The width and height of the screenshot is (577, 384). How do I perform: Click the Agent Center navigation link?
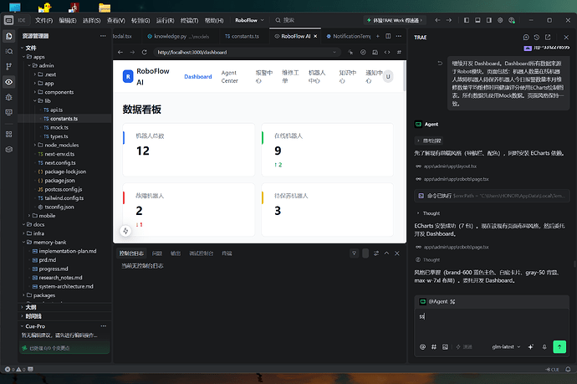click(x=229, y=77)
